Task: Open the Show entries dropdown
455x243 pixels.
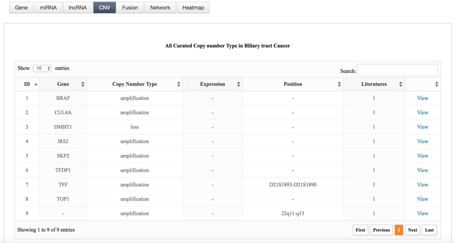Action: coord(42,68)
